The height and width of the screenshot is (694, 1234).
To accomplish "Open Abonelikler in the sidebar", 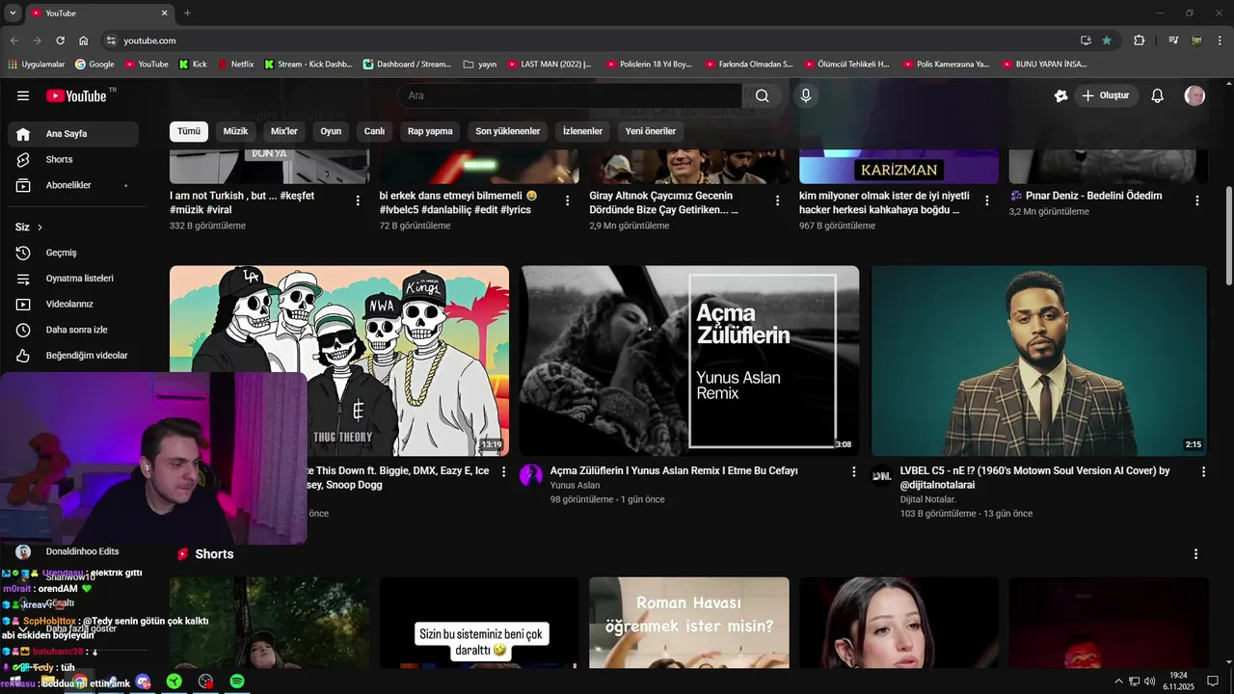I will pos(73,185).
